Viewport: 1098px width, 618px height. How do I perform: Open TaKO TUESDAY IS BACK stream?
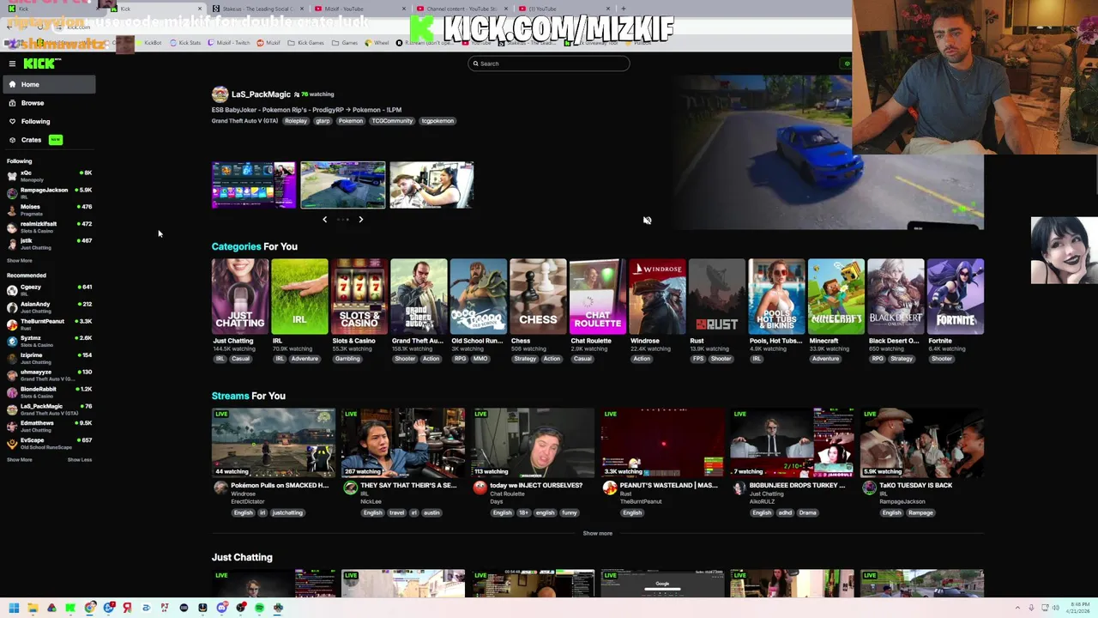click(x=921, y=443)
